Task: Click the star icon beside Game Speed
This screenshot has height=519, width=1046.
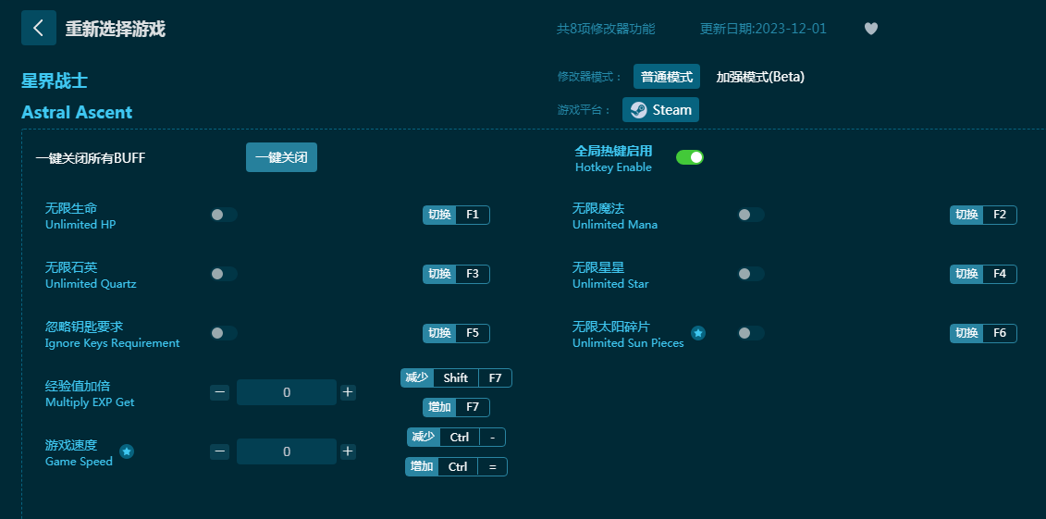Action: (x=127, y=451)
